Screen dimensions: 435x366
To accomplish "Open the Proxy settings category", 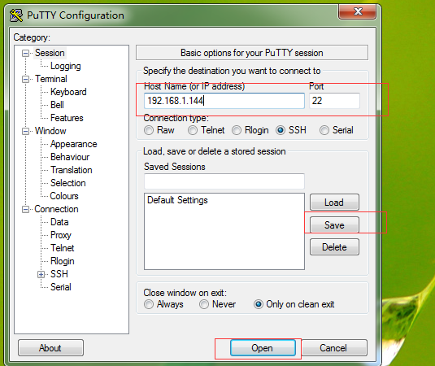I will click(61, 235).
